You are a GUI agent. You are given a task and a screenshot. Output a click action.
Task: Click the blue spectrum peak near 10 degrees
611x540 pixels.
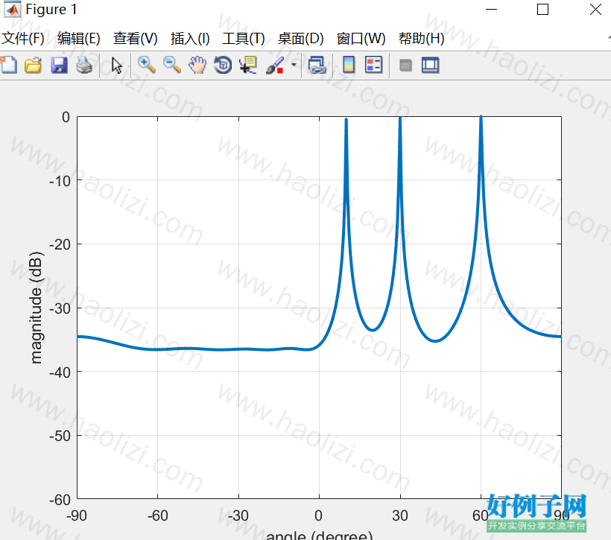[x=346, y=121]
